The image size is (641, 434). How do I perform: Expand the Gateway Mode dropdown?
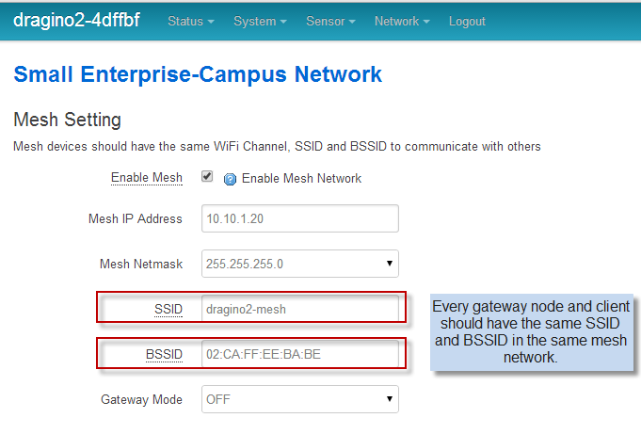300,399
